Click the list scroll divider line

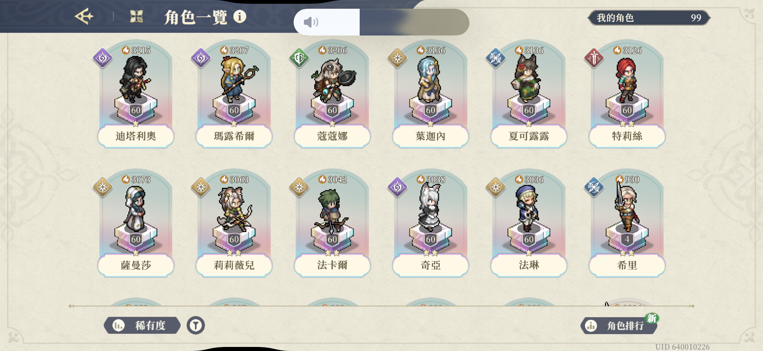(x=381, y=306)
